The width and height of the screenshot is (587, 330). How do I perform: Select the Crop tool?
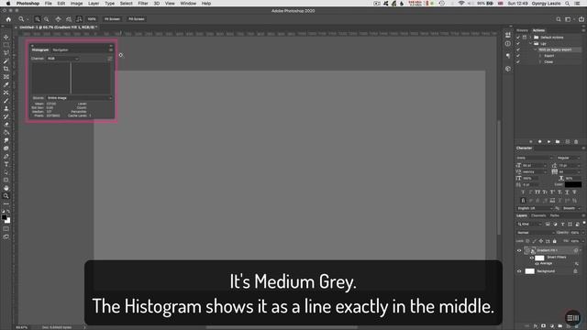[6, 69]
